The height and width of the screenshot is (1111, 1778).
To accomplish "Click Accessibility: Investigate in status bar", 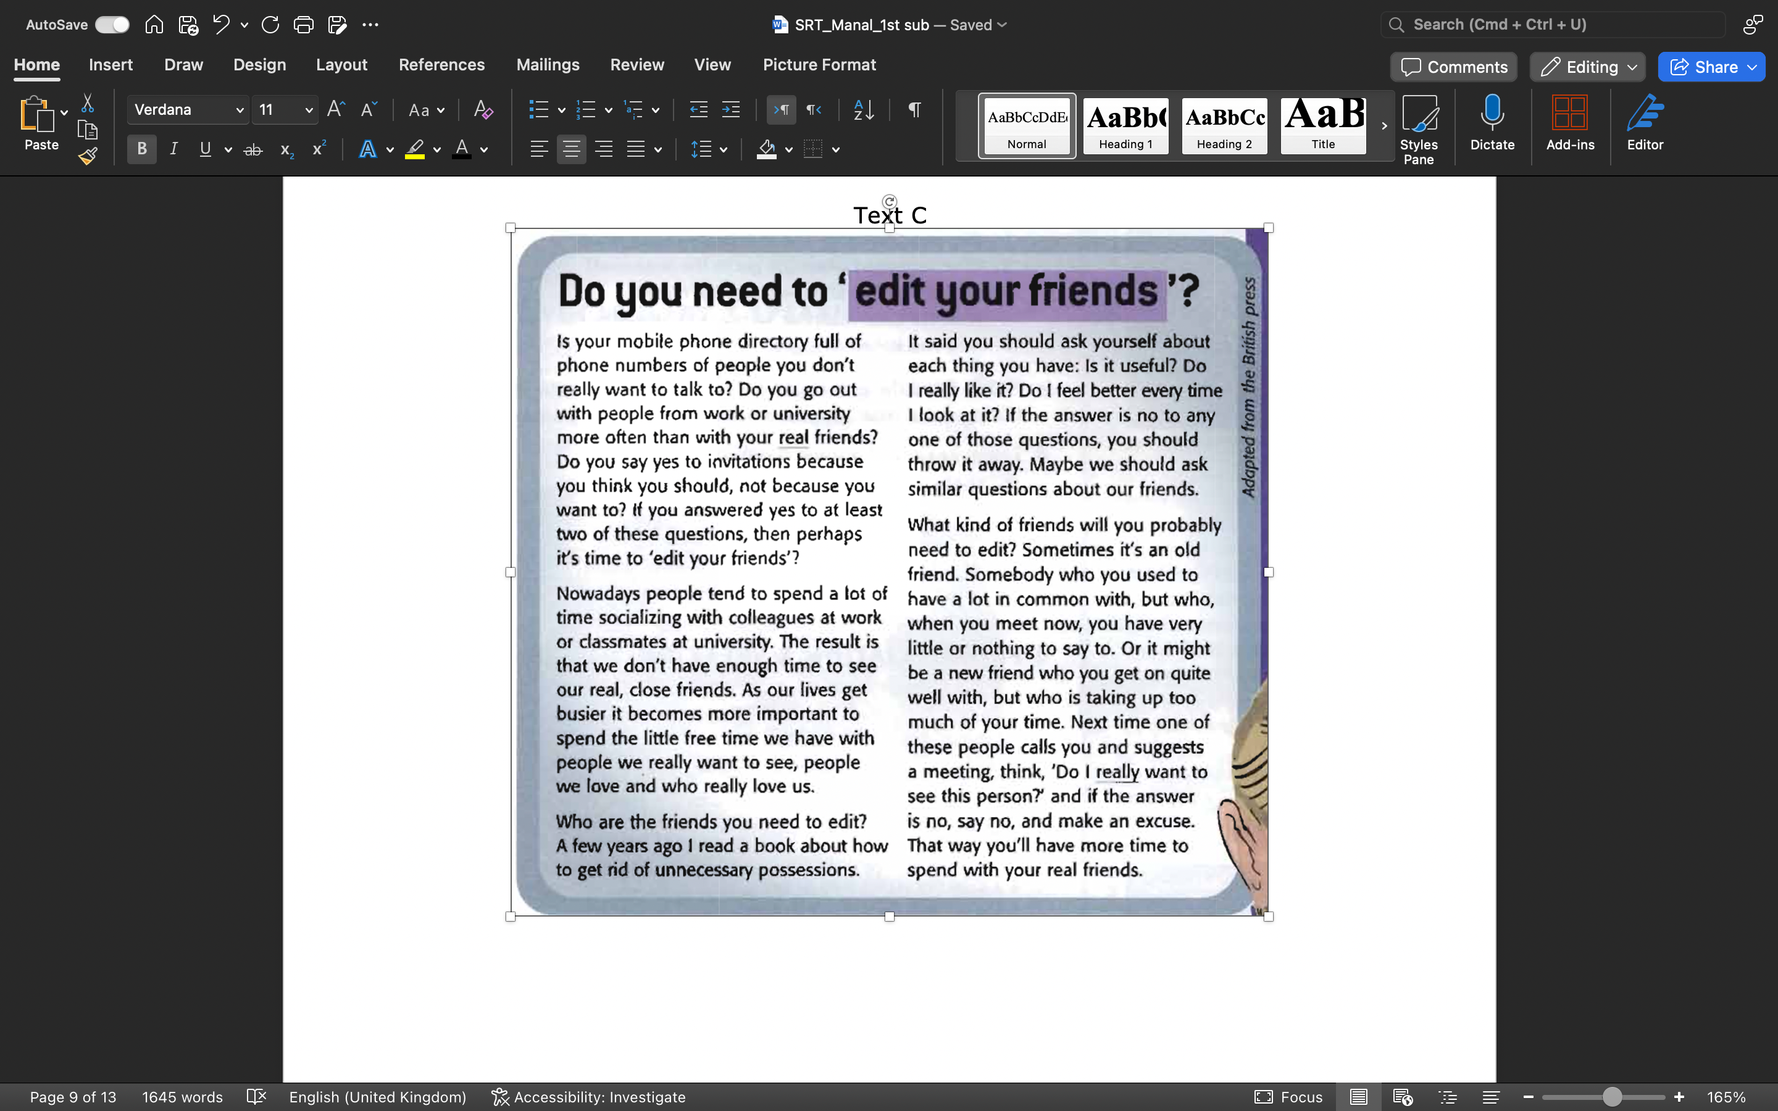I will point(588,1096).
